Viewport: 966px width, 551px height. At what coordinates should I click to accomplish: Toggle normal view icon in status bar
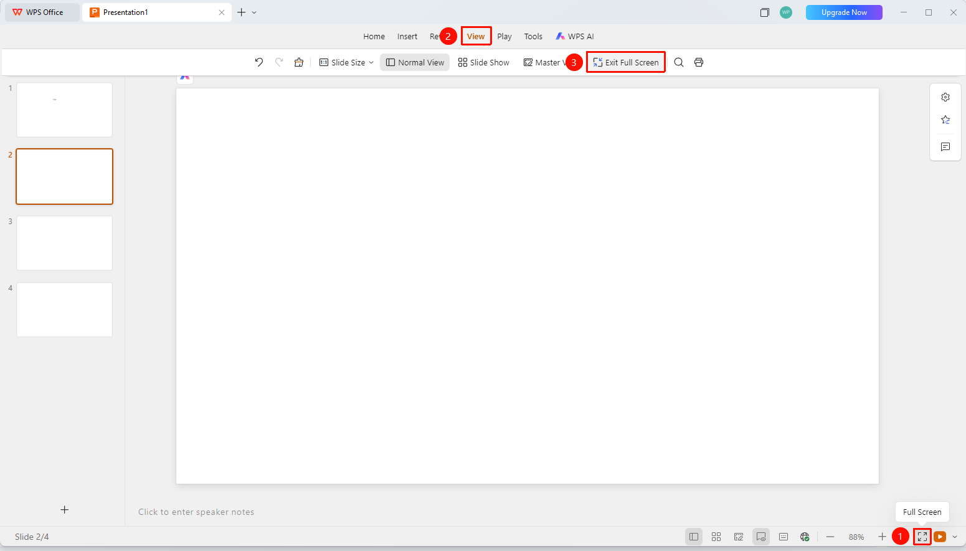pyautogui.click(x=694, y=537)
